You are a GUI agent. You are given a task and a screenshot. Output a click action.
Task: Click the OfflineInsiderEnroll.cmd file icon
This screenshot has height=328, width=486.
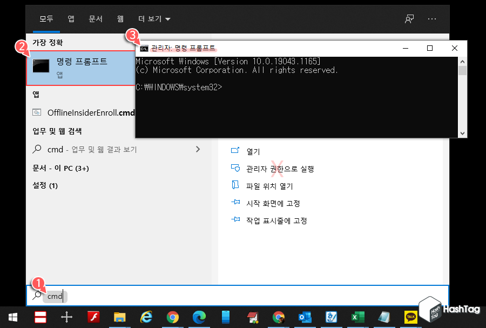click(37, 112)
